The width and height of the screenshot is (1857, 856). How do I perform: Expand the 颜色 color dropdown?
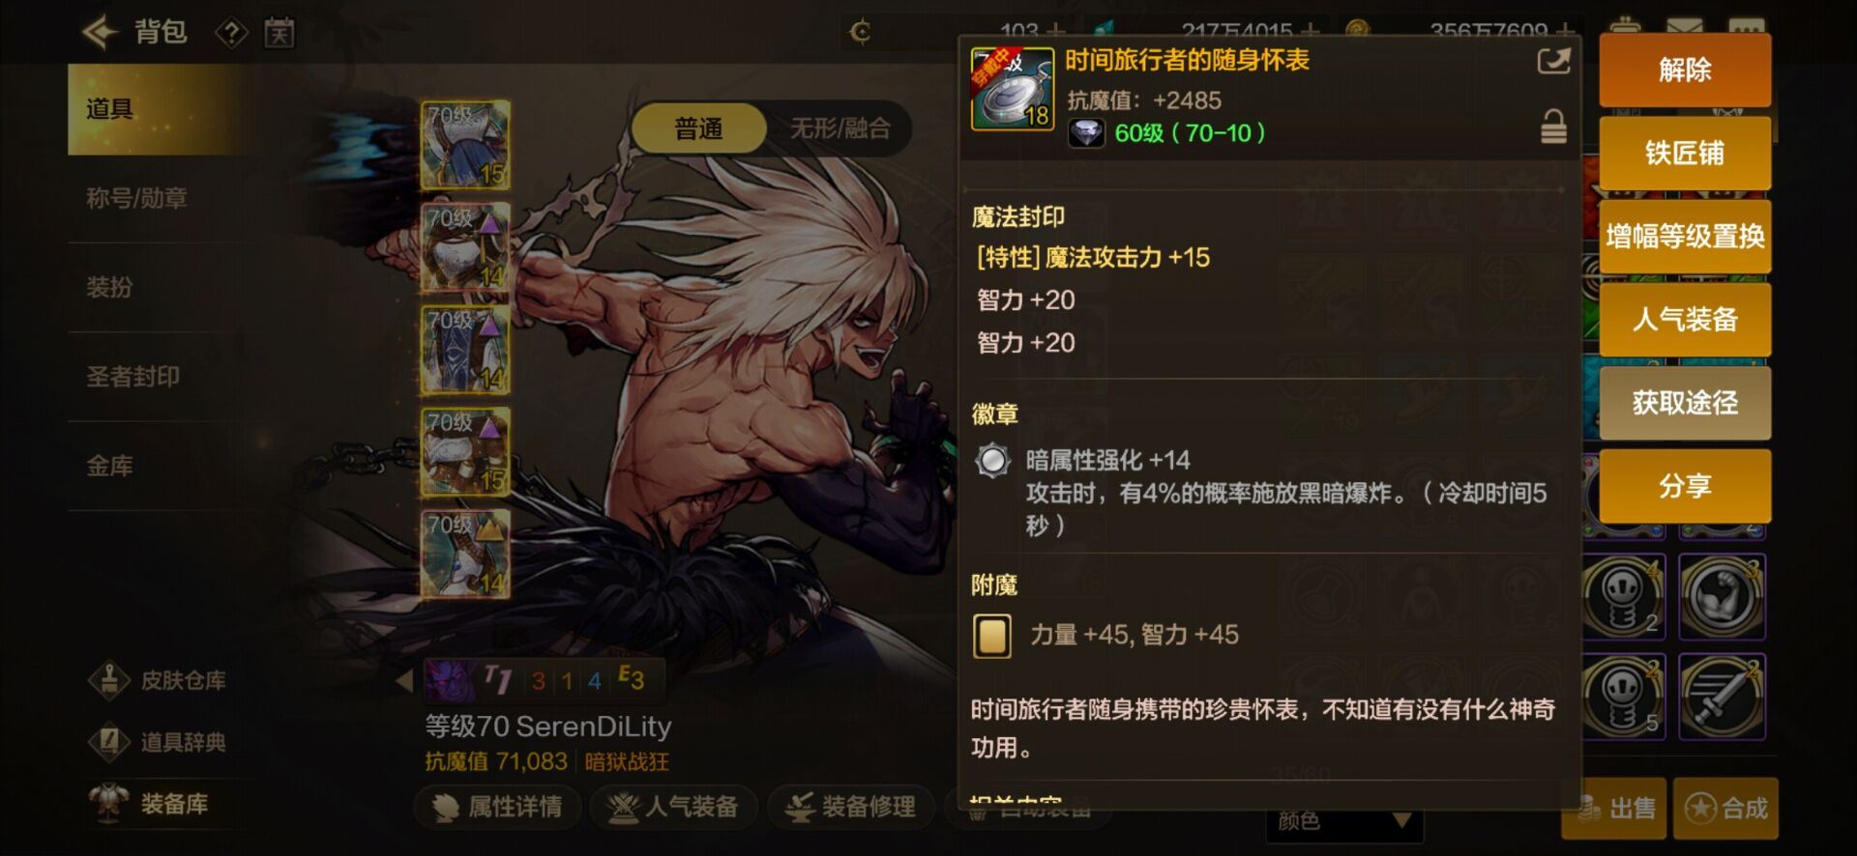[1344, 821]
